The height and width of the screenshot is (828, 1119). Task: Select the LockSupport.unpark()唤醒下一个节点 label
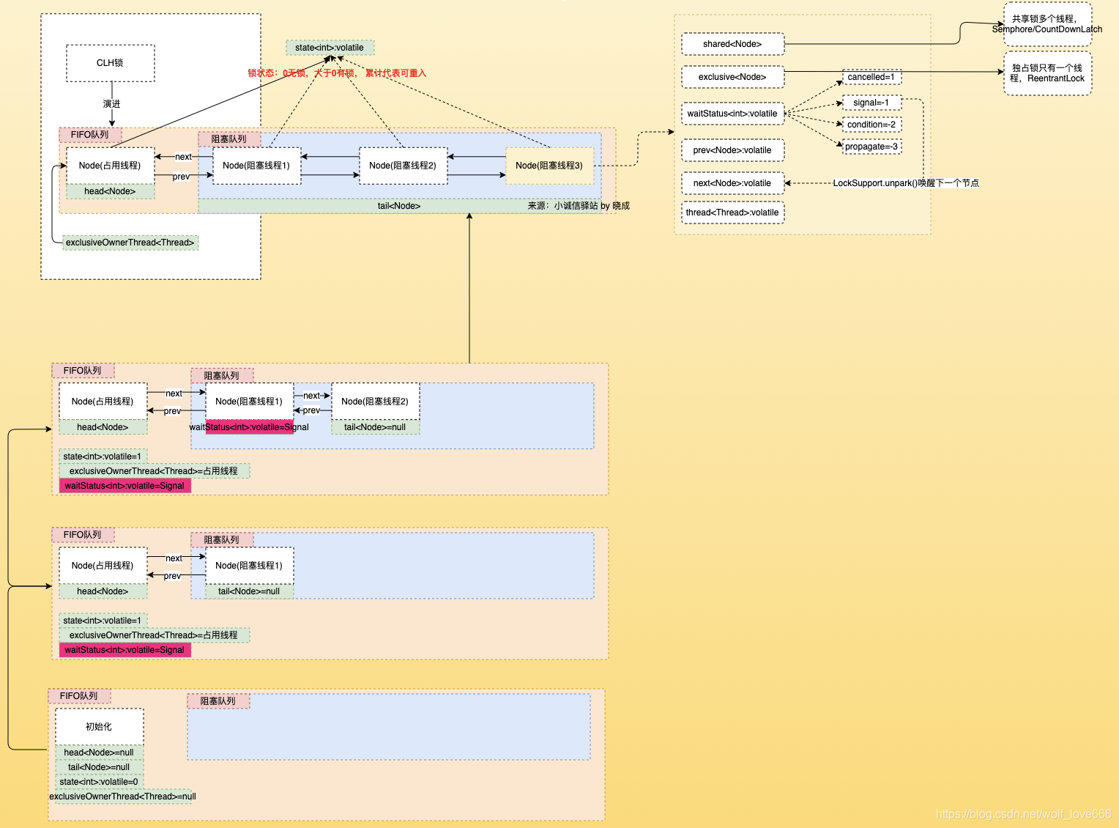pos(906,183)
